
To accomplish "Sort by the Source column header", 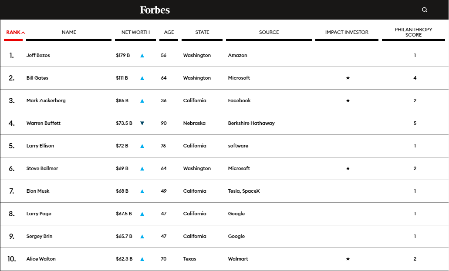I will pos(269,32).
